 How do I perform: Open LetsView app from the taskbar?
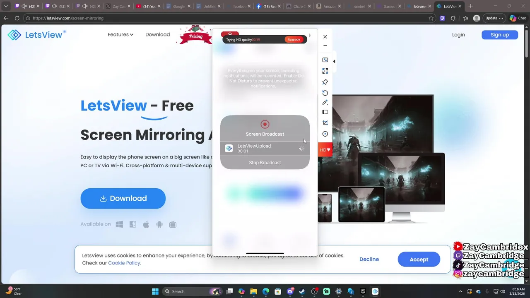pyautogui.click(x=375, y=291)
